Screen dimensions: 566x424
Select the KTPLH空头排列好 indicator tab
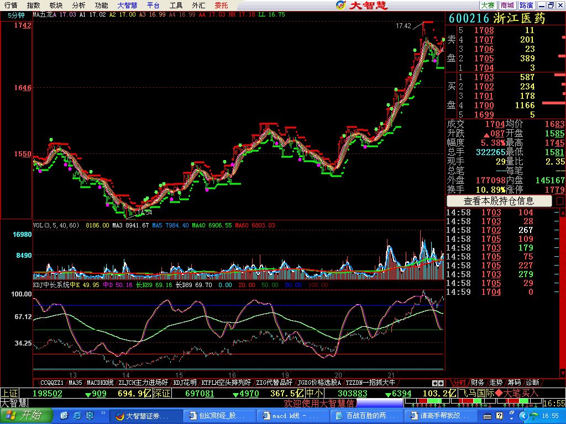tap(226, 383)
